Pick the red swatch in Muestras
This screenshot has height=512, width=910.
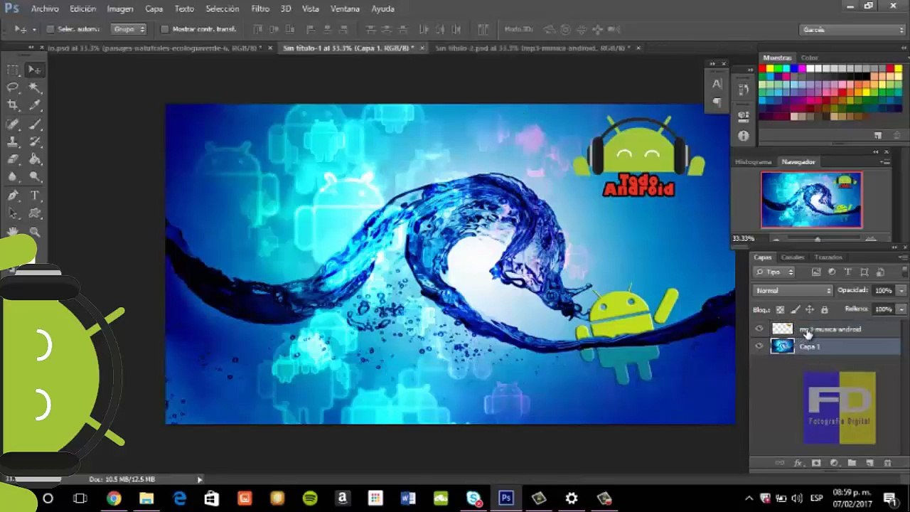click(x=762, y=68)
